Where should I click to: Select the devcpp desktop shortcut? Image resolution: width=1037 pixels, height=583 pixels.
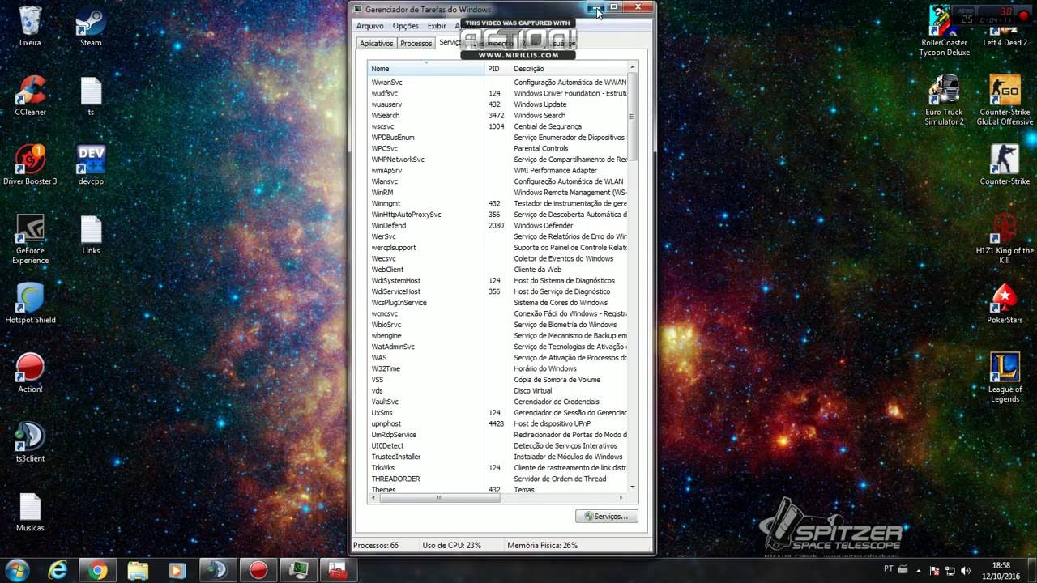(91, 165)
